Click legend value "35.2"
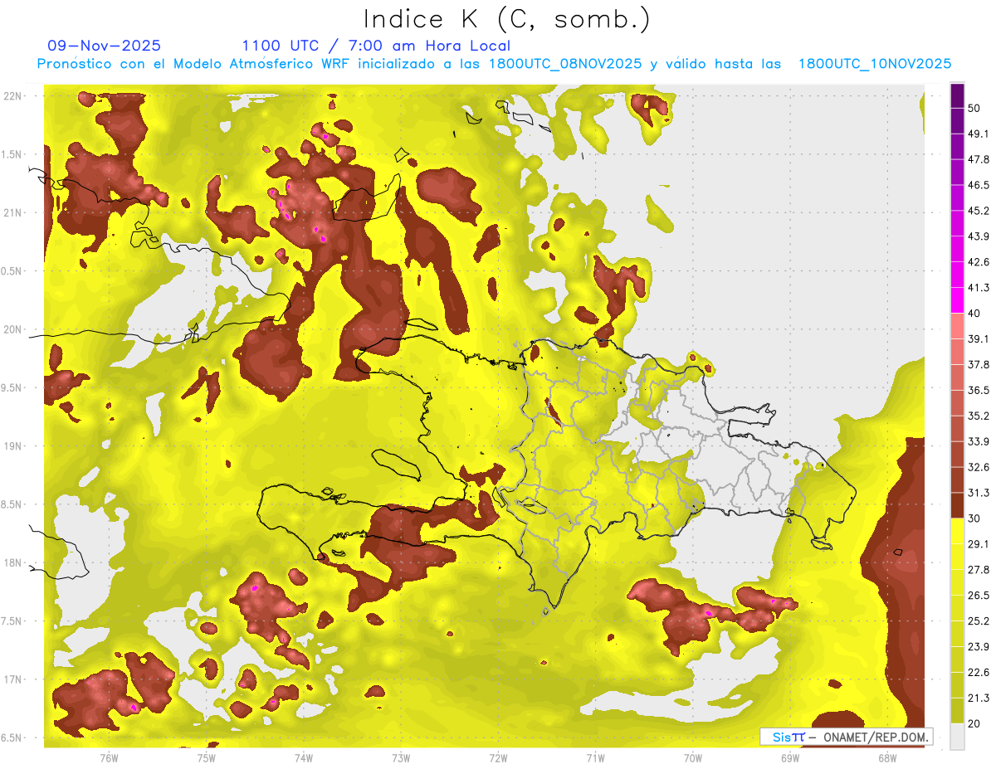 click(x=979, y=416)
